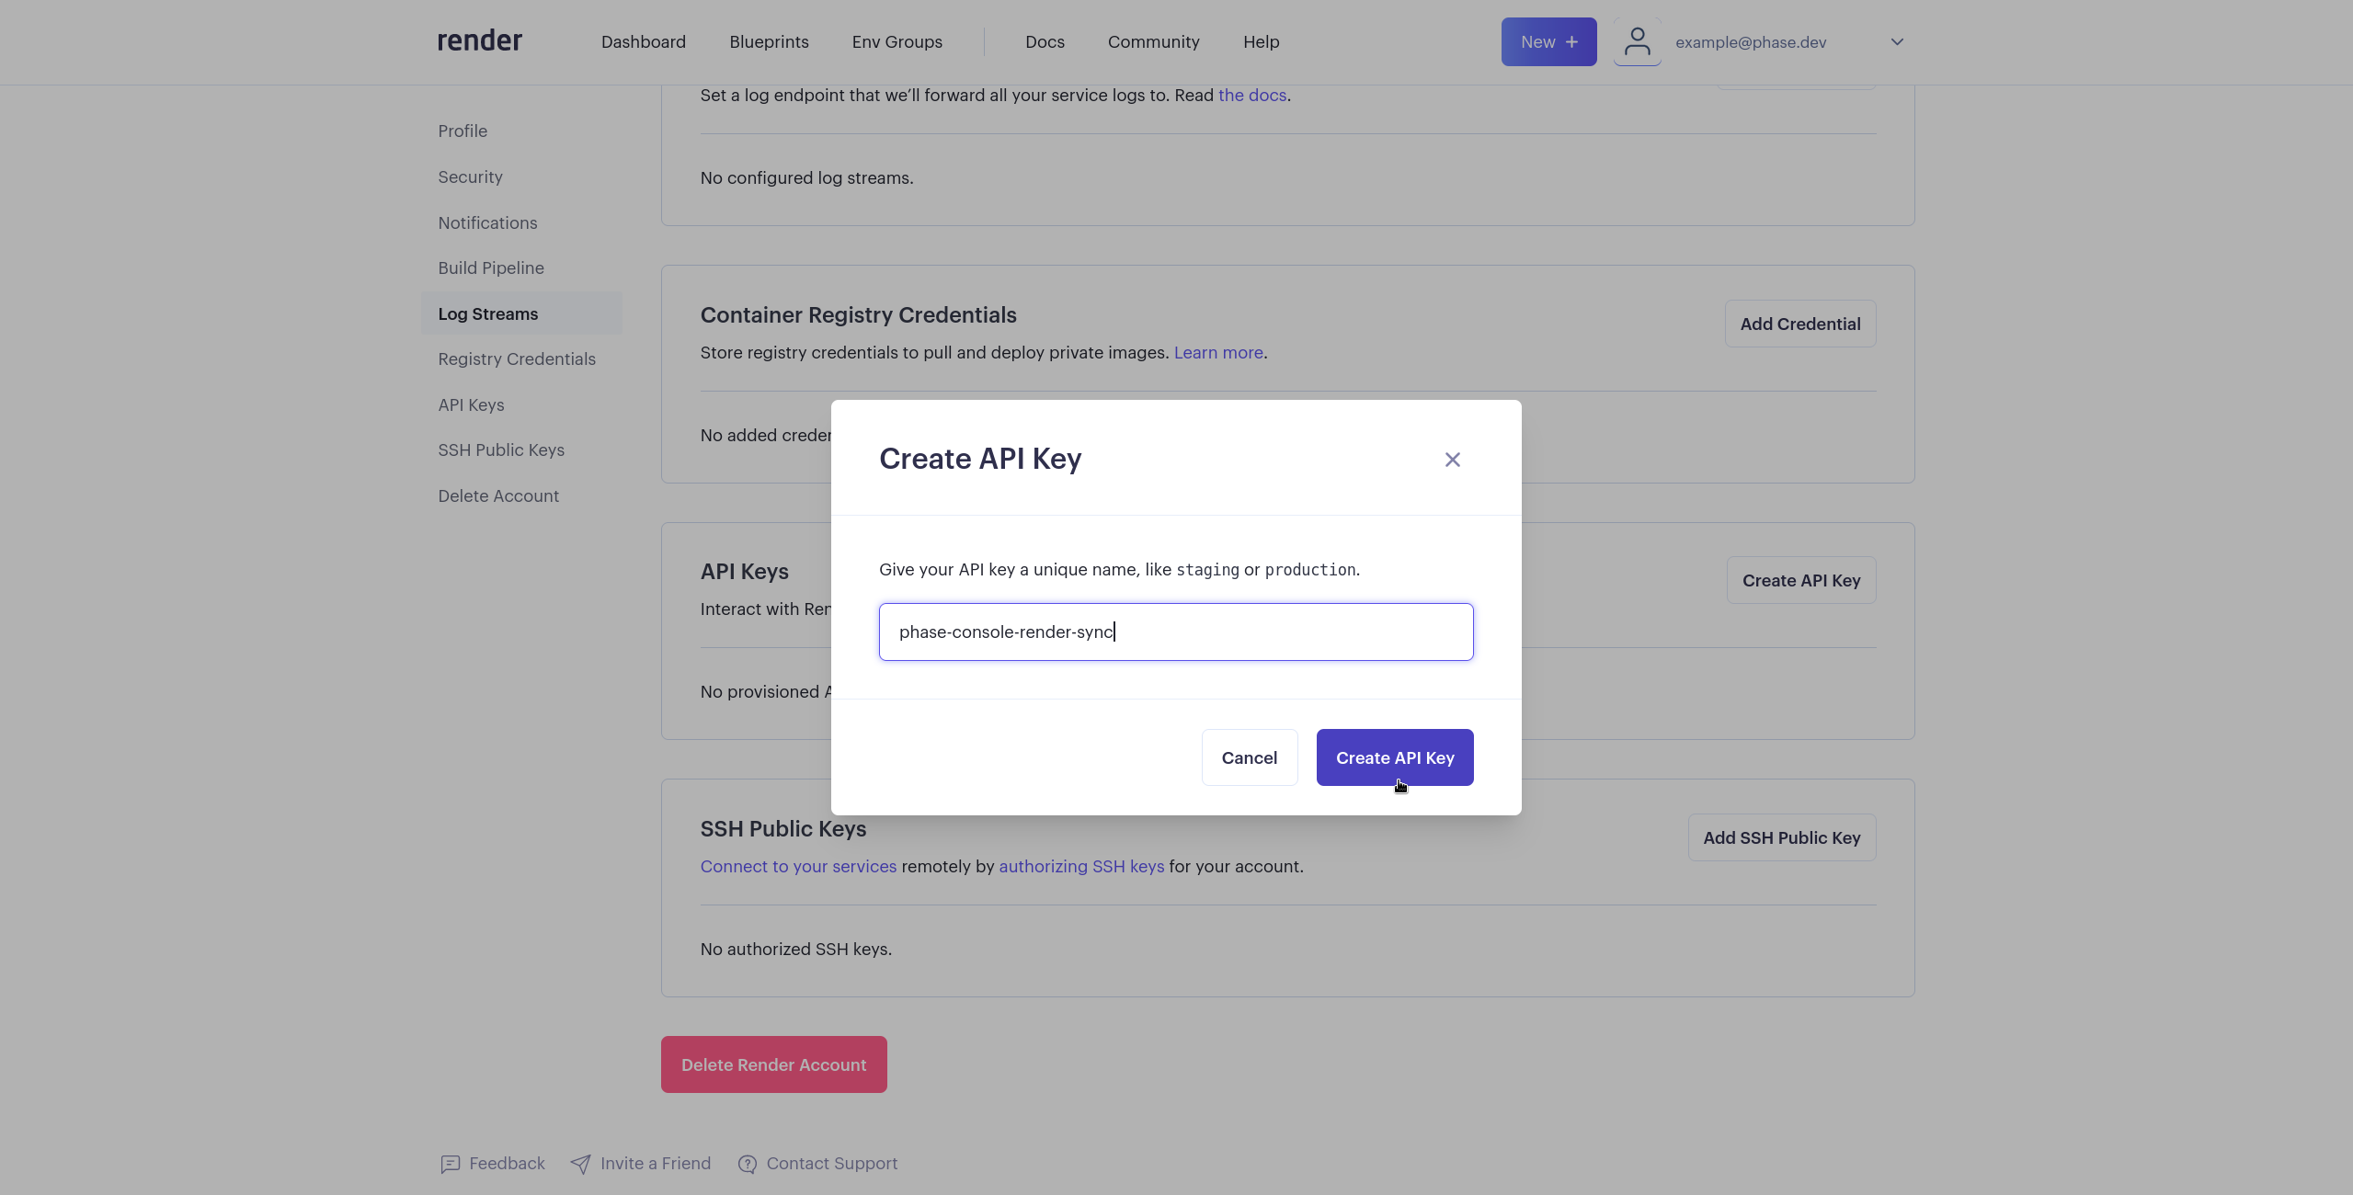
Task: Click the Contact Support help icon
Action: (747, 1164)
